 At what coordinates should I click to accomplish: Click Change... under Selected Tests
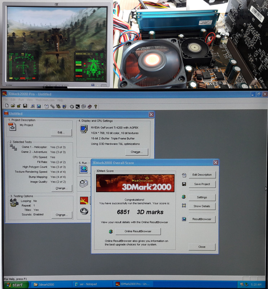[x=62, y=188]
